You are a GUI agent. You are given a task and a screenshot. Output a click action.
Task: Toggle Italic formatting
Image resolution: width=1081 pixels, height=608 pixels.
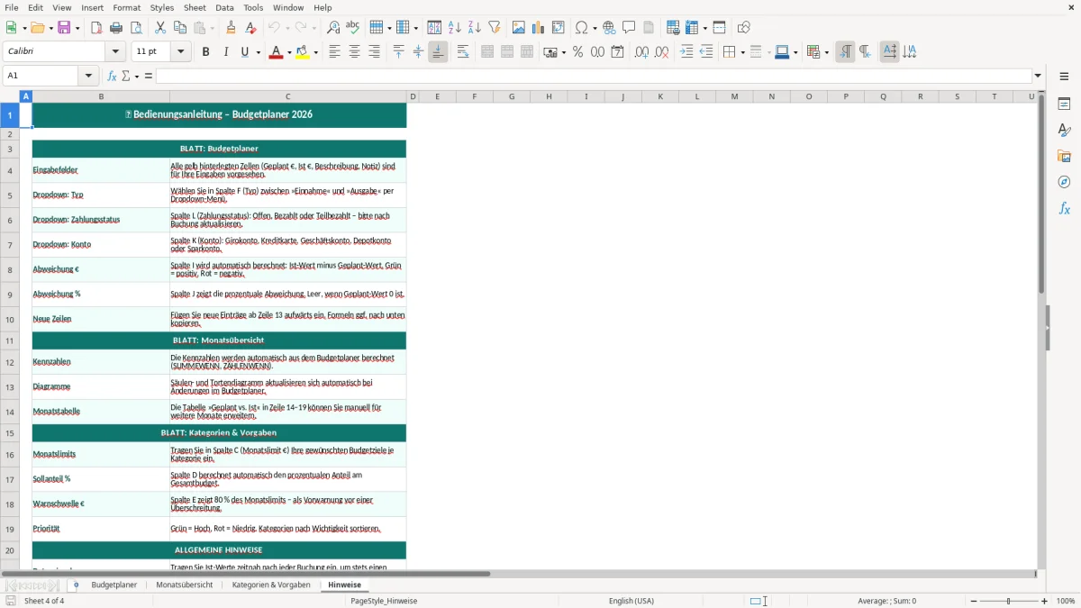(226, 52)
